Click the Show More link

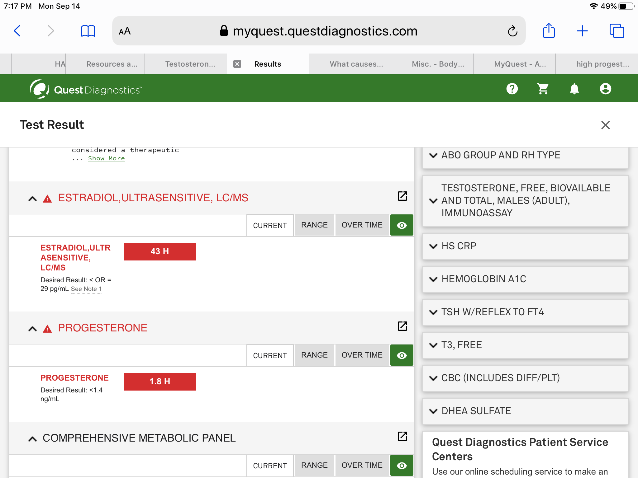(x=106, y=158)
